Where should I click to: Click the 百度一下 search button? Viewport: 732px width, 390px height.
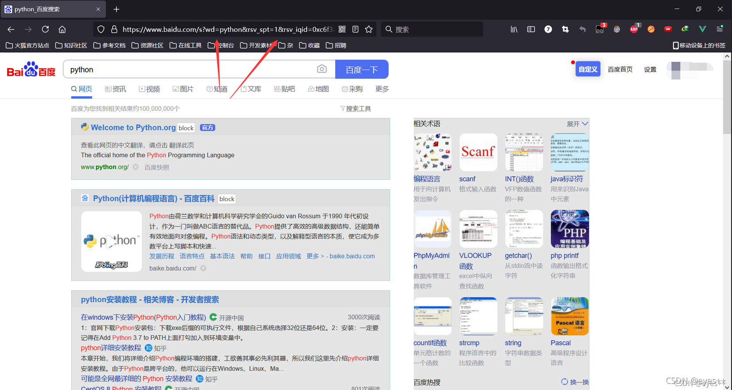[362, 69]
